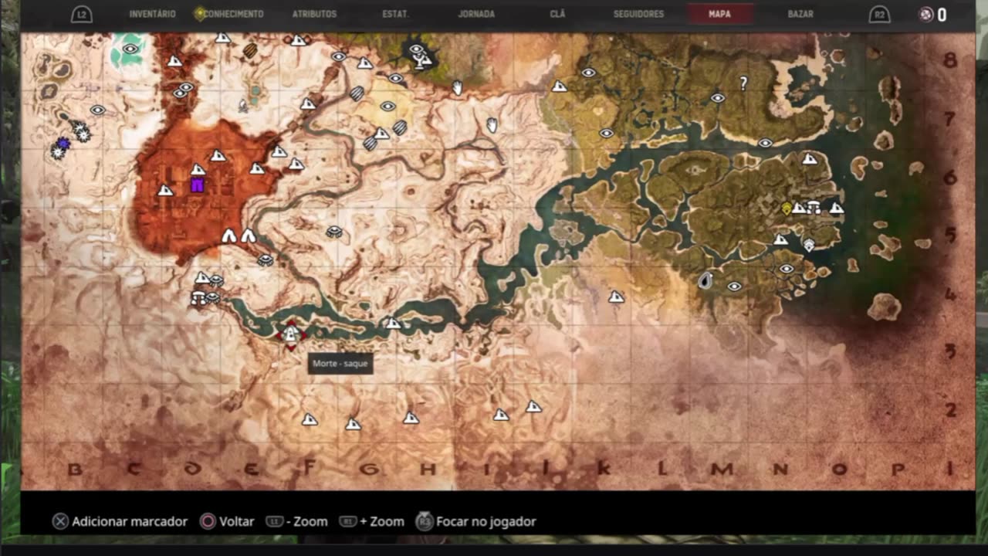This screenshot has width=988, height=556.
Task: Select the left arch icon below the red city
Action: tap(229, 236)
